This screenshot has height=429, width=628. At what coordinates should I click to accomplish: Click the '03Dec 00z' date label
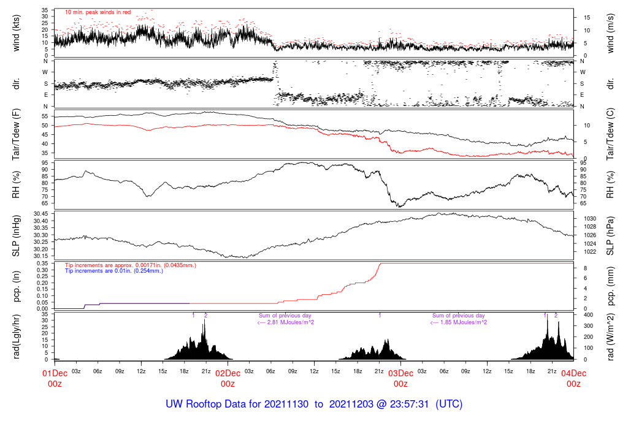(x=400, y=379)
